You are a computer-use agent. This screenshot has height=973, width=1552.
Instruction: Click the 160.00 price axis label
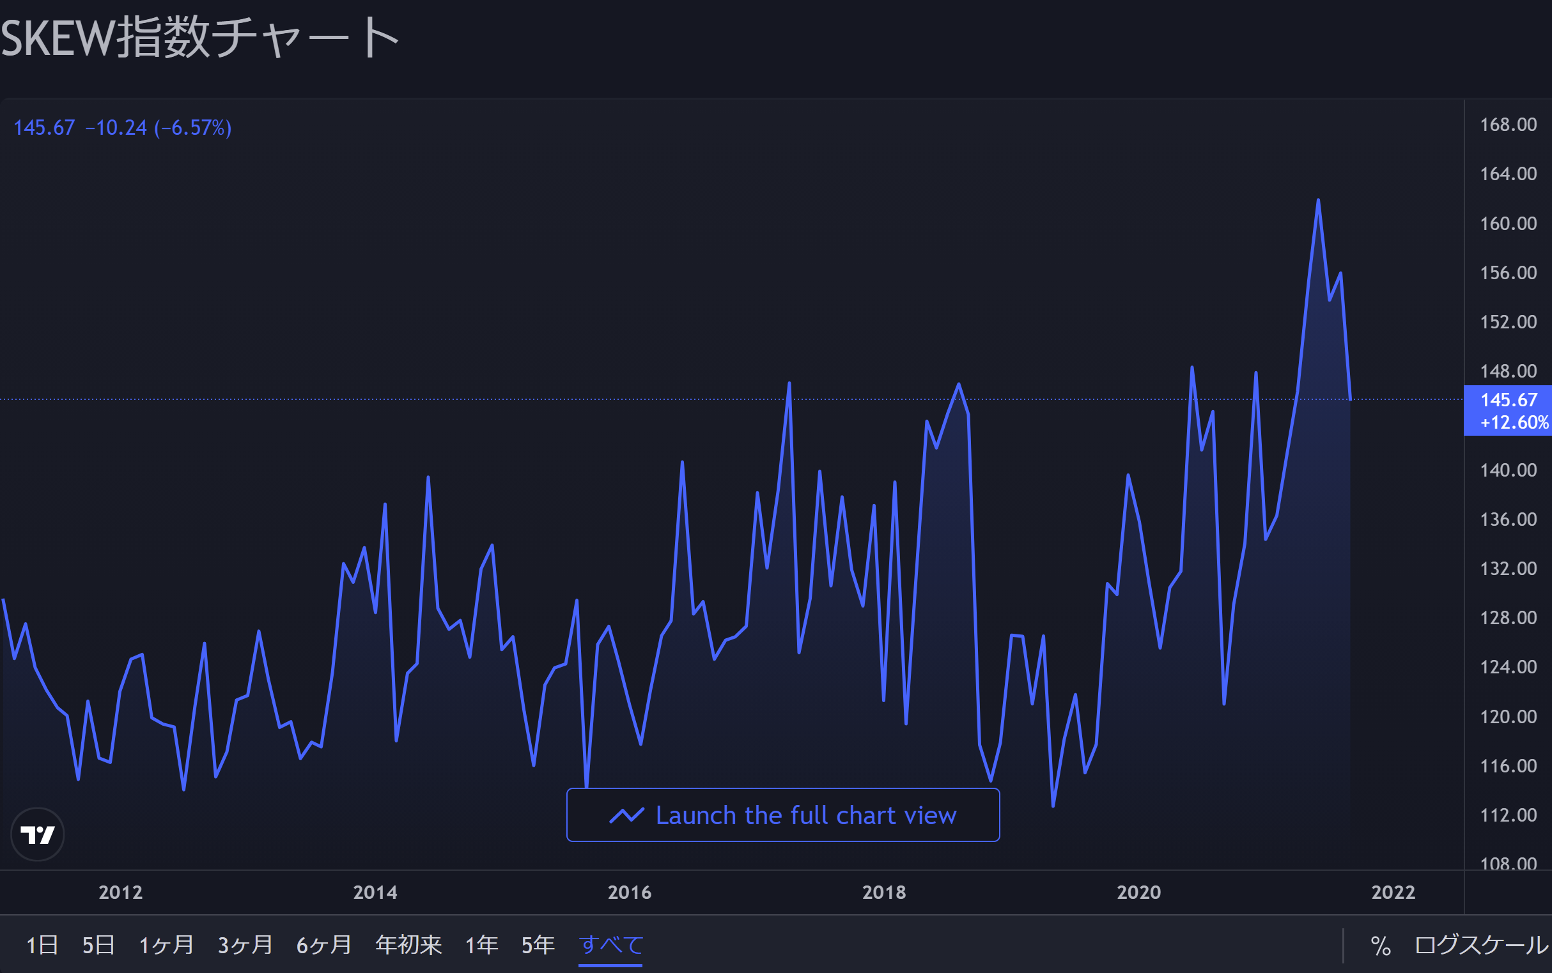point(1508,224)
